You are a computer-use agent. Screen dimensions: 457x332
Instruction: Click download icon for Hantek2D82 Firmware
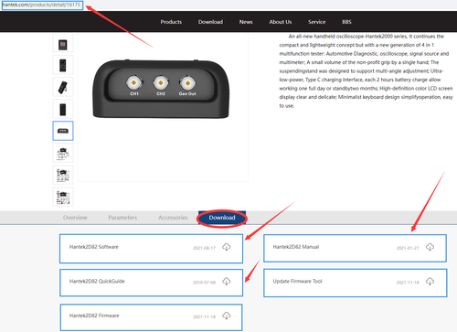(x=227, y=316)
